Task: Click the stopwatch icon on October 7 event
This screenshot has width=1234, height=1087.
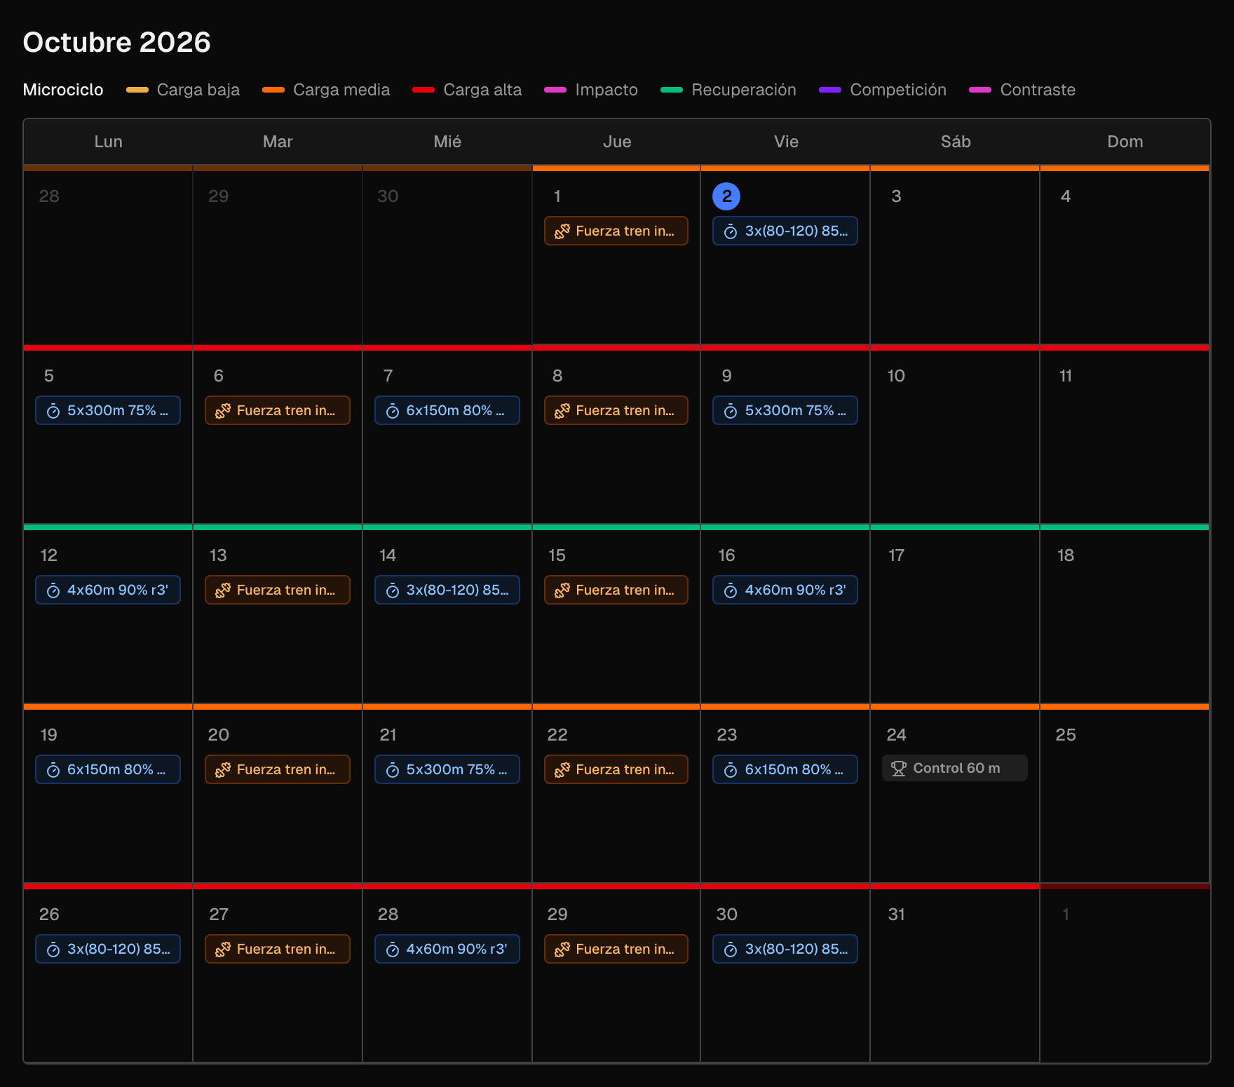Action: click(x=393, y=411)
